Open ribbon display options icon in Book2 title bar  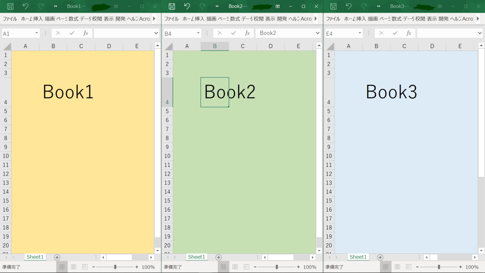(278, 6)
